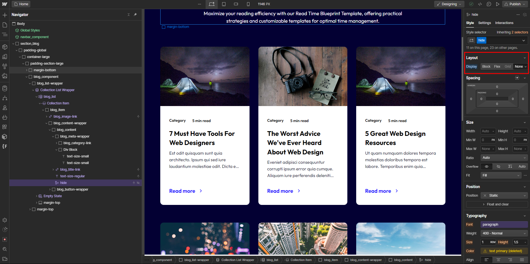The width and height of the screenshot is (530, 264).
Task: Switch to tablet breakpoint view
Action: tap(224, 4)
